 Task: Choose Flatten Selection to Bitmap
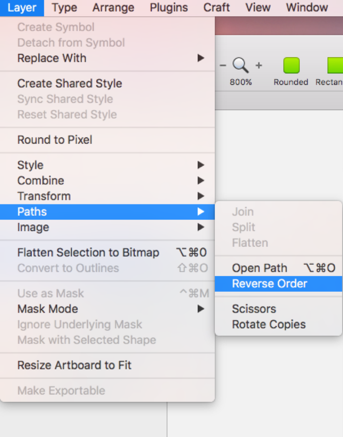(88, 253)
